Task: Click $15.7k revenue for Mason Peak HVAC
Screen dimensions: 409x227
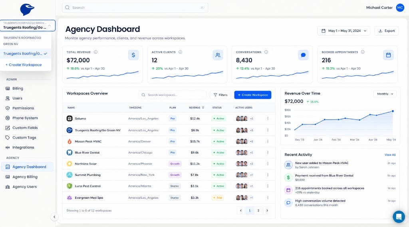Action: pyautogui.click(x=195, y=141)
